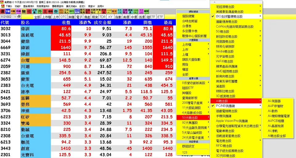
Task: Click the 券 toolbar icon
Action: pos(56,11)
